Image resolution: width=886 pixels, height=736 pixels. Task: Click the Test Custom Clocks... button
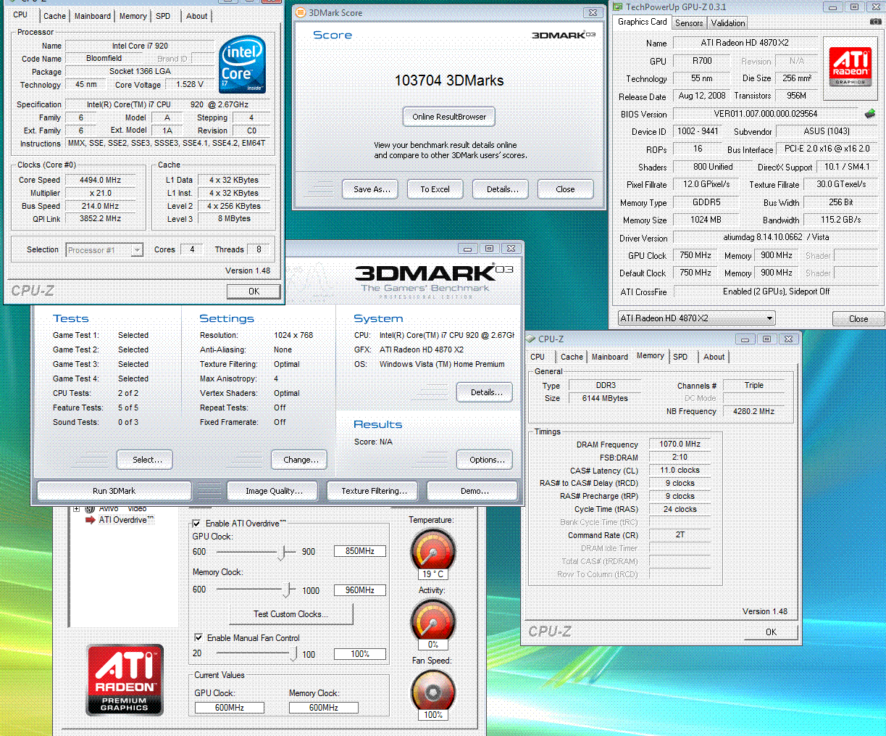pos(291,614)
